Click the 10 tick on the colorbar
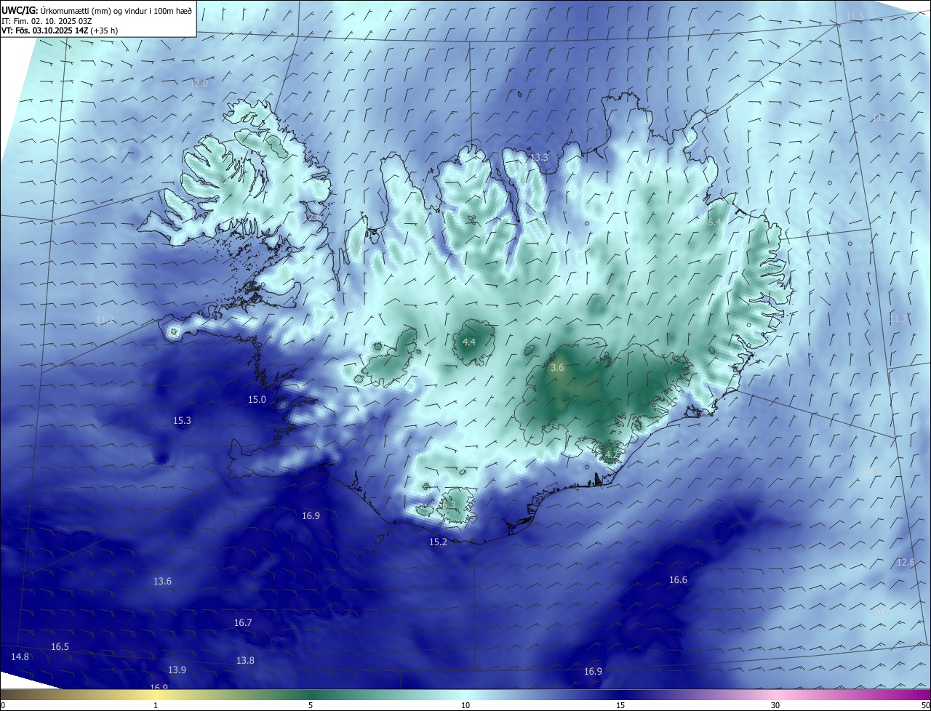 click(x=465, y=705)
